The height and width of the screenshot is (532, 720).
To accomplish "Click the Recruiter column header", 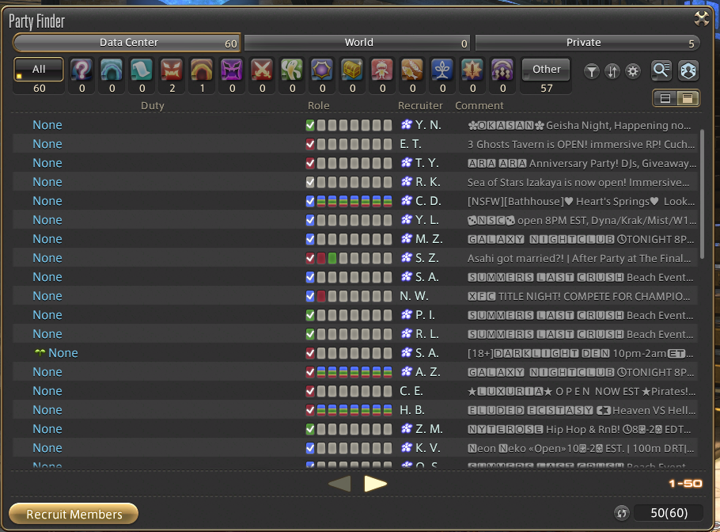I will 420,105.
